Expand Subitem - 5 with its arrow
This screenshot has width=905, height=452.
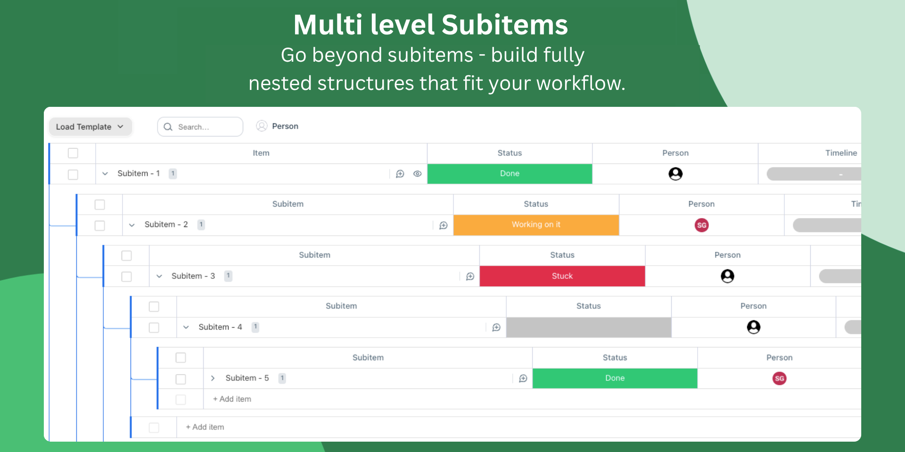click(213, 378)
